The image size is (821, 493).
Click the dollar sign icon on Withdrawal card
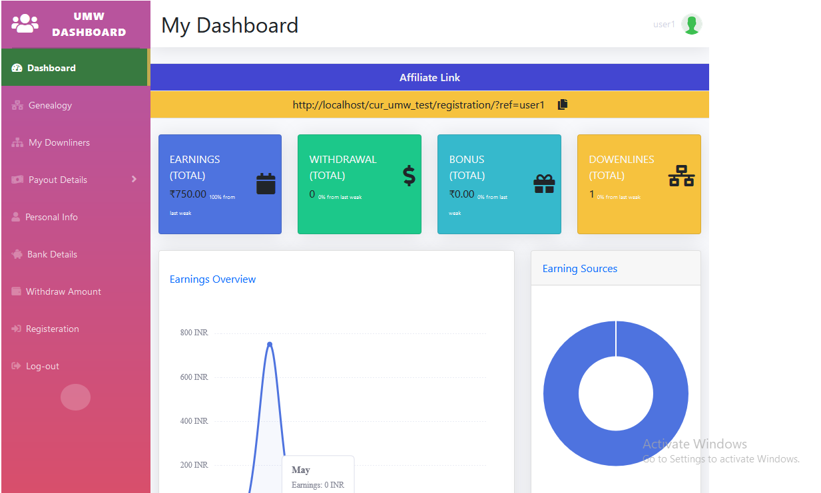(409, 176)
